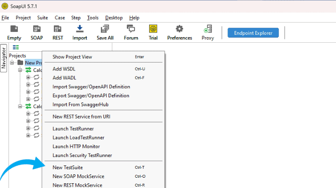Screen dimensions: 336x188
Task: Choose Show Project View from context menu
Action: [103, 57]
